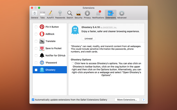Open the Tabs preferences pane
Viewport: 177px width, 110px height.
pyautogui.click(x=42, y=15)
